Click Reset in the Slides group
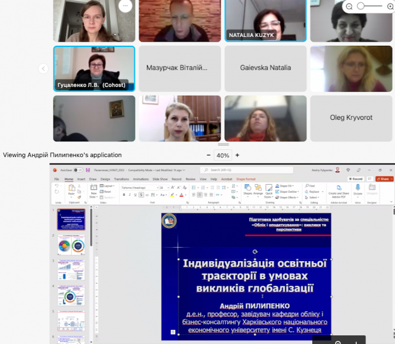This screenshot has height=344, width=395. coord(106,191)
